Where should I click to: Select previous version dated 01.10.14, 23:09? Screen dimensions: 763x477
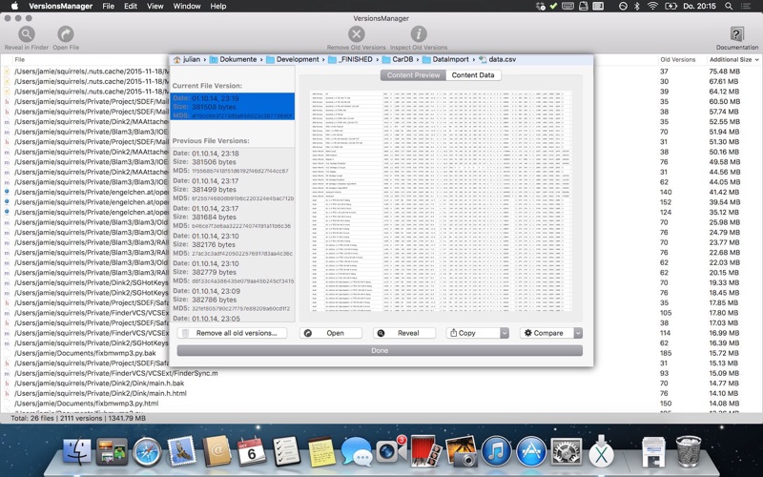click(233, 300)
